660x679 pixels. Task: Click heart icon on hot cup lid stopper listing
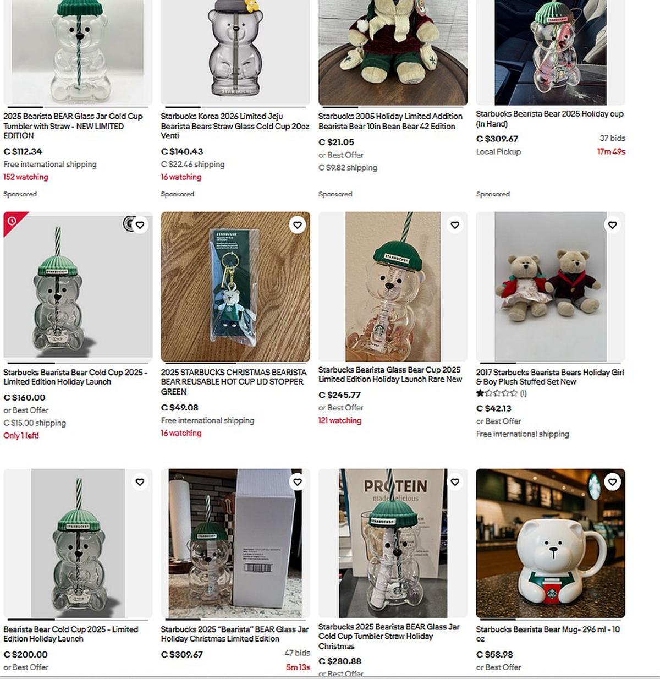point(298,225)
